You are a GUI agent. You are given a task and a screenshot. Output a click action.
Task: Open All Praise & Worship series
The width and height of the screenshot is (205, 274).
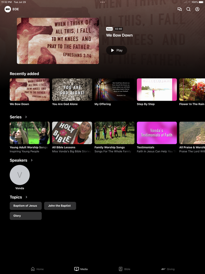[192, 133]
